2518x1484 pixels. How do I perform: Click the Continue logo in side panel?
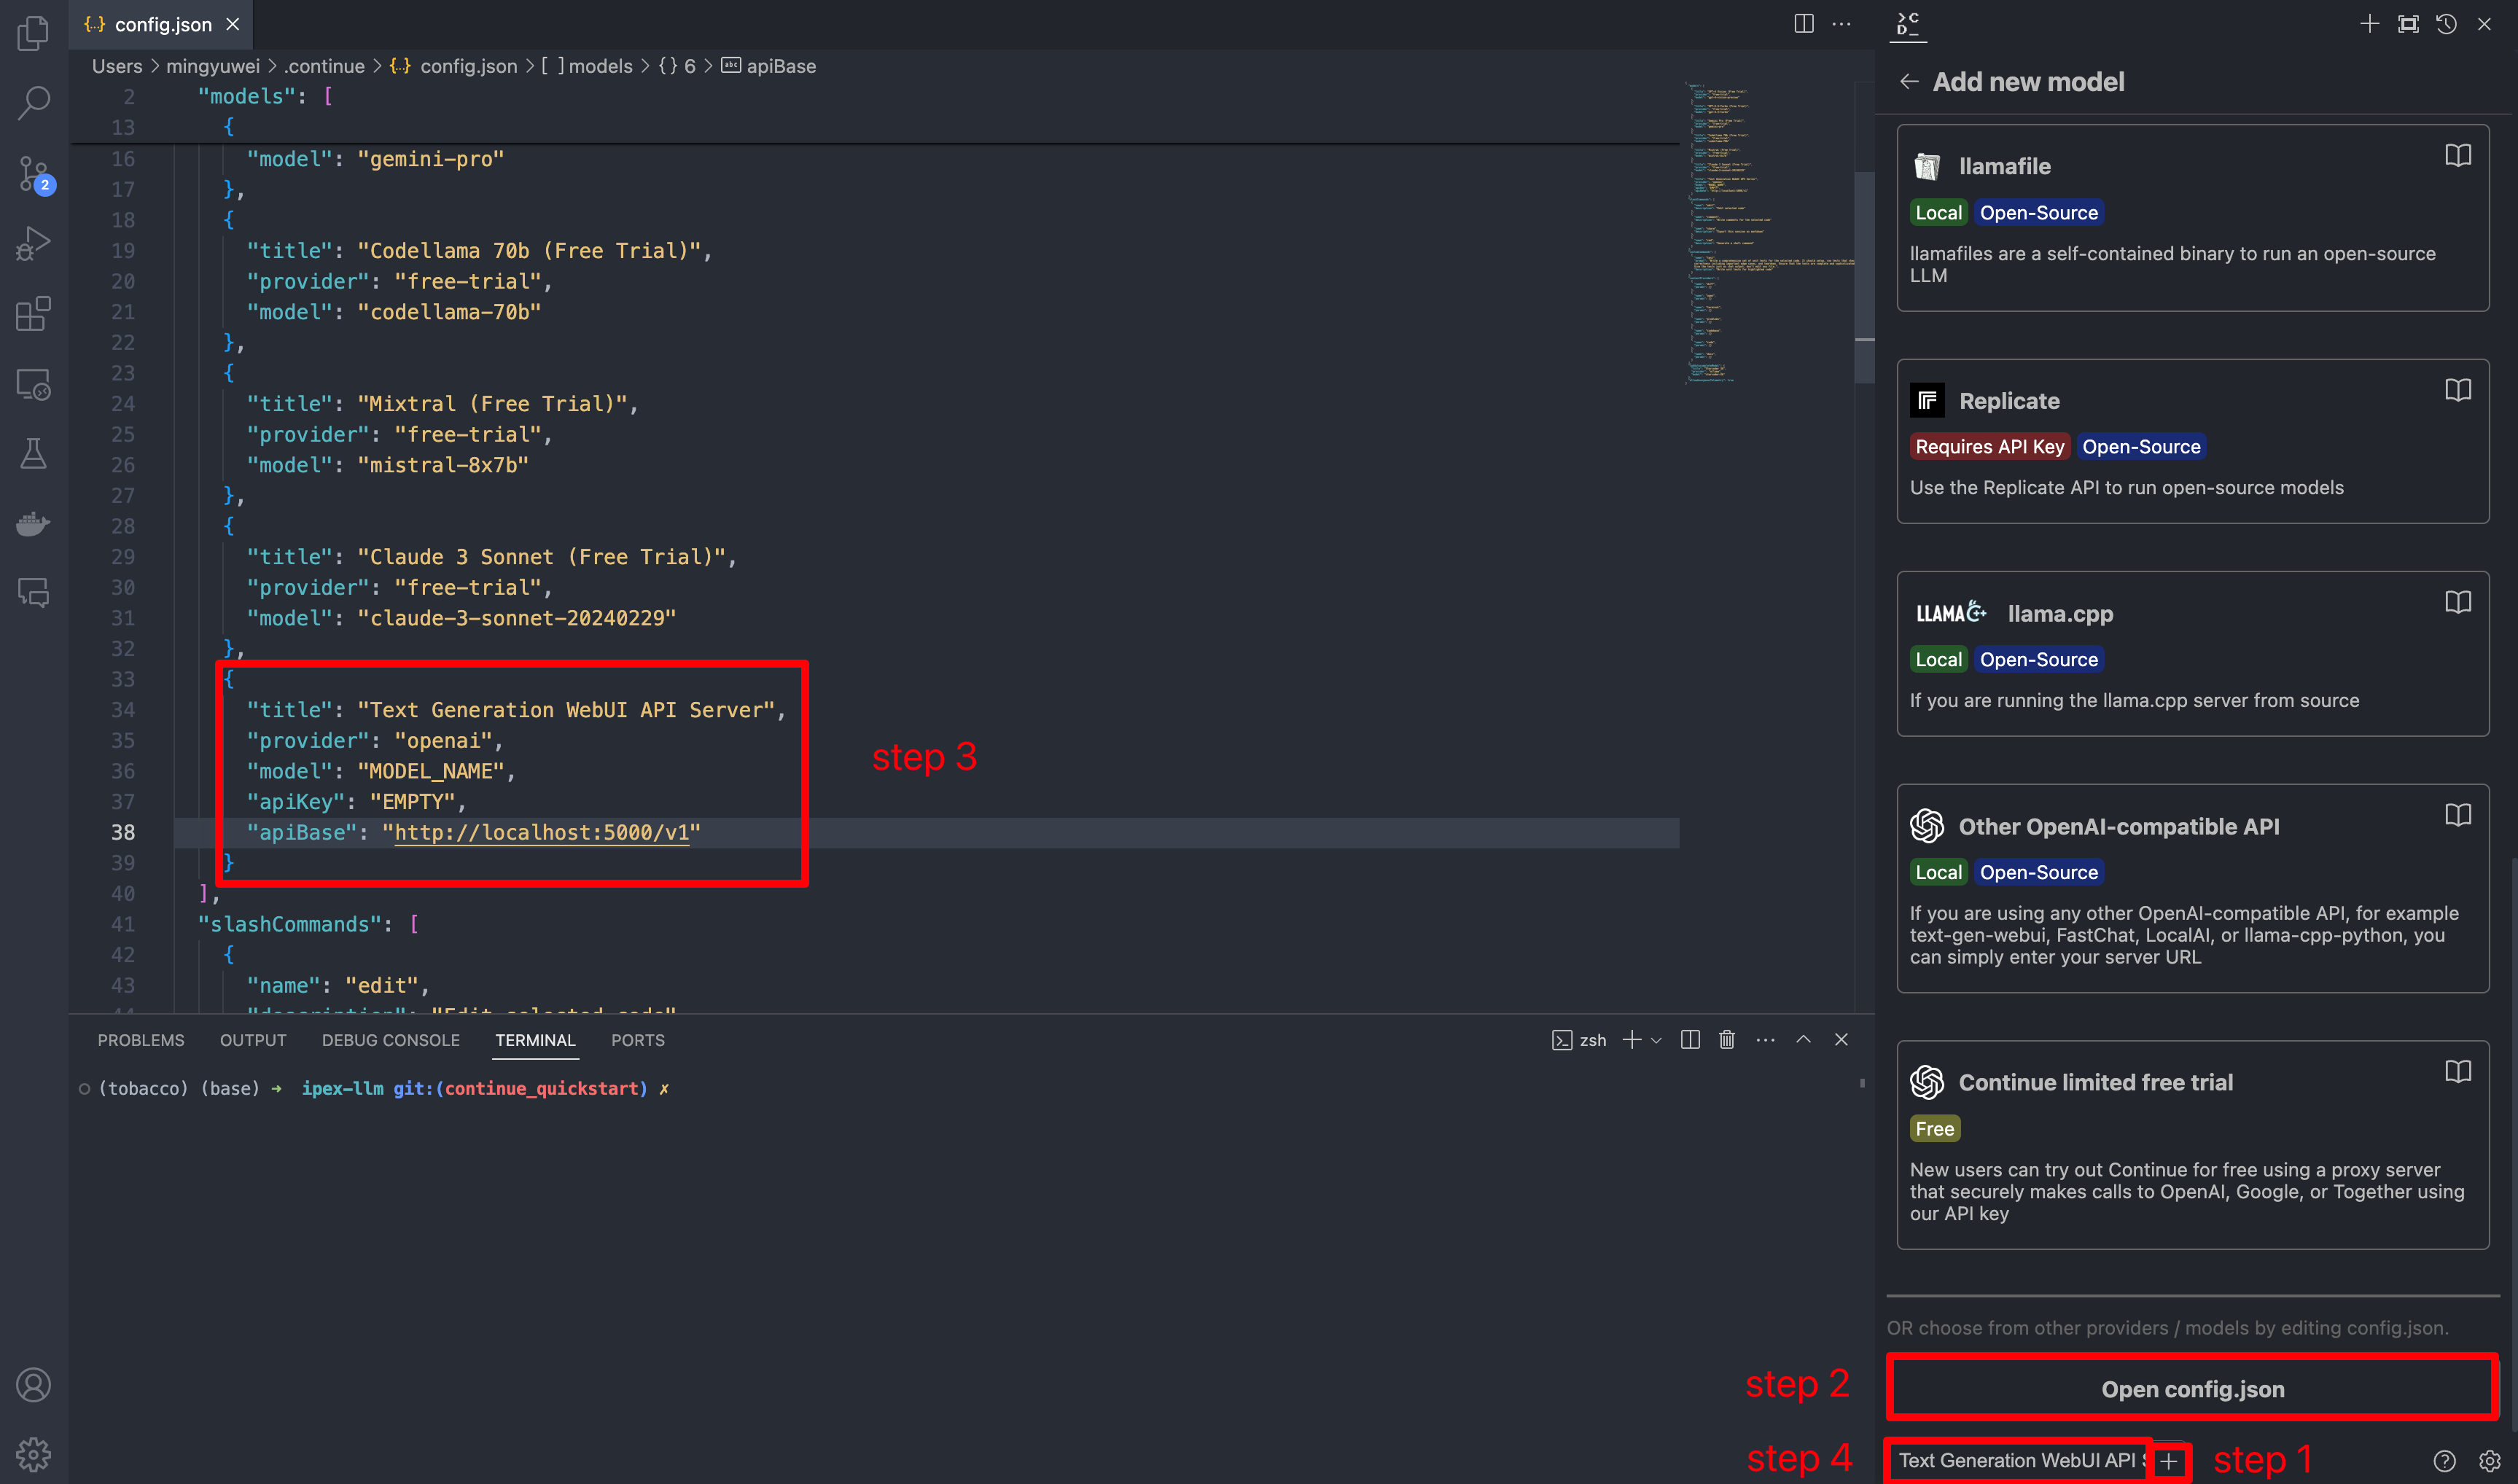tap(1908, 24)
